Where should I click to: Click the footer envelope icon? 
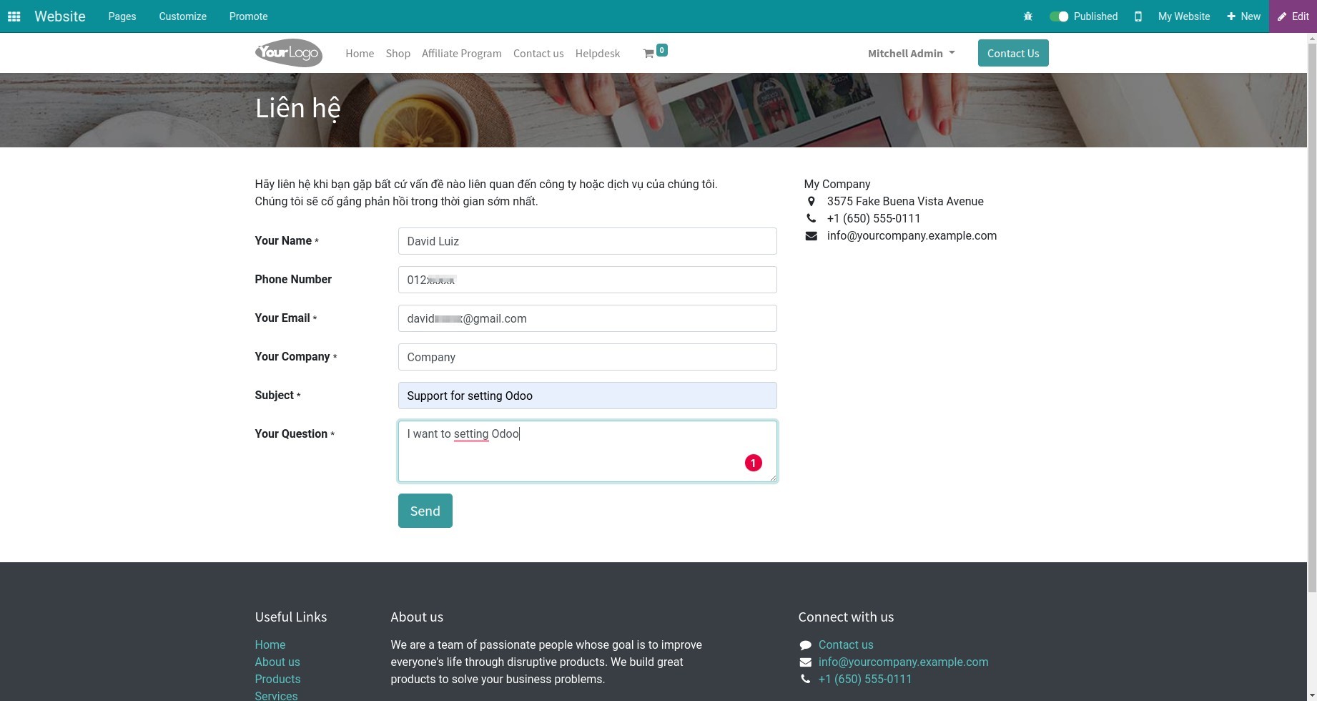[x=804, y=662]
